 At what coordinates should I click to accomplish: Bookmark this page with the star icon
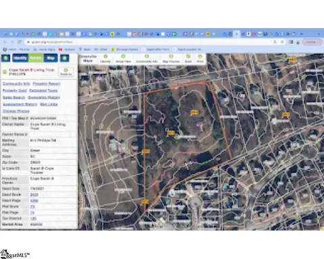(282, 42)
